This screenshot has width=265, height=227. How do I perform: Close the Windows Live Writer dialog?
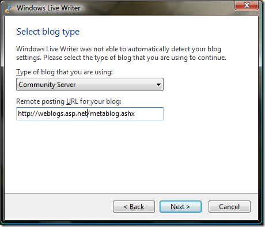coord(247,5)
